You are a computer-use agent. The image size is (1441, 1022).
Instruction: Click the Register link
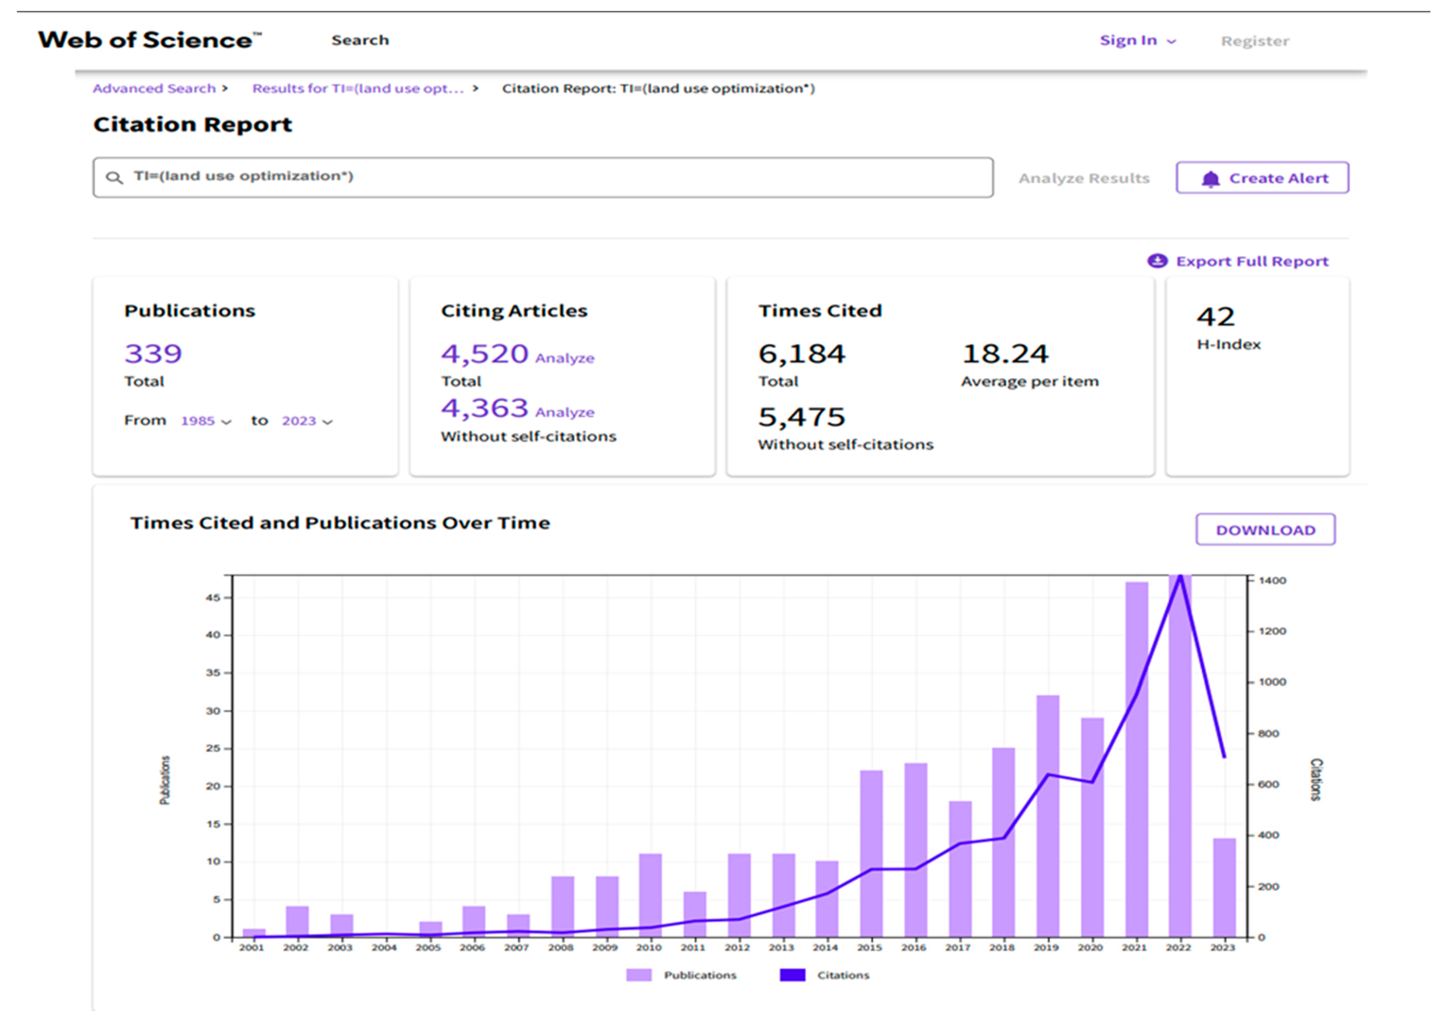1255,41
